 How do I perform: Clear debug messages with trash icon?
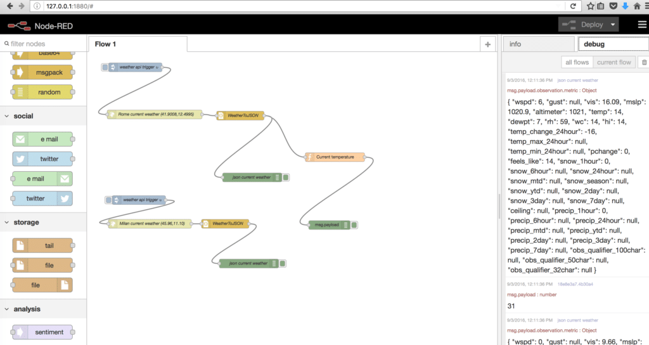644,62
